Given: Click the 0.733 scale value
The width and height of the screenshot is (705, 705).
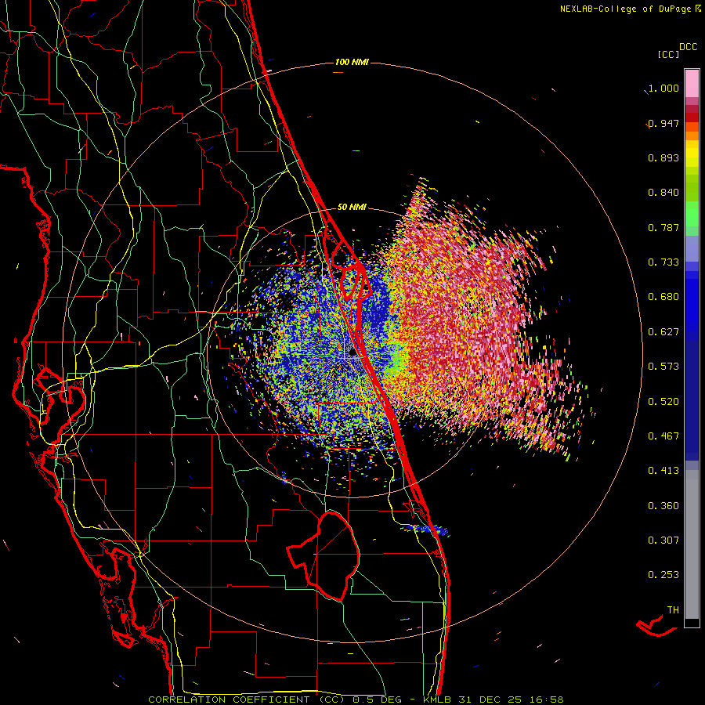Looking at the screenshot, I should point(663,262).
